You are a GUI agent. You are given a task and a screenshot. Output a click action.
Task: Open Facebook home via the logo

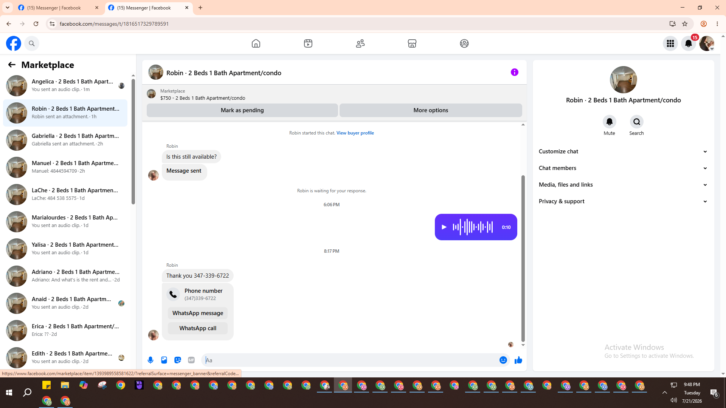pos(14,43)
